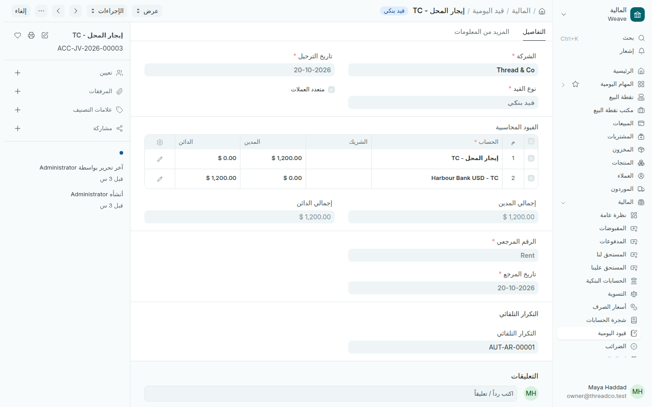Go to the next document arrow

[58, 11]
